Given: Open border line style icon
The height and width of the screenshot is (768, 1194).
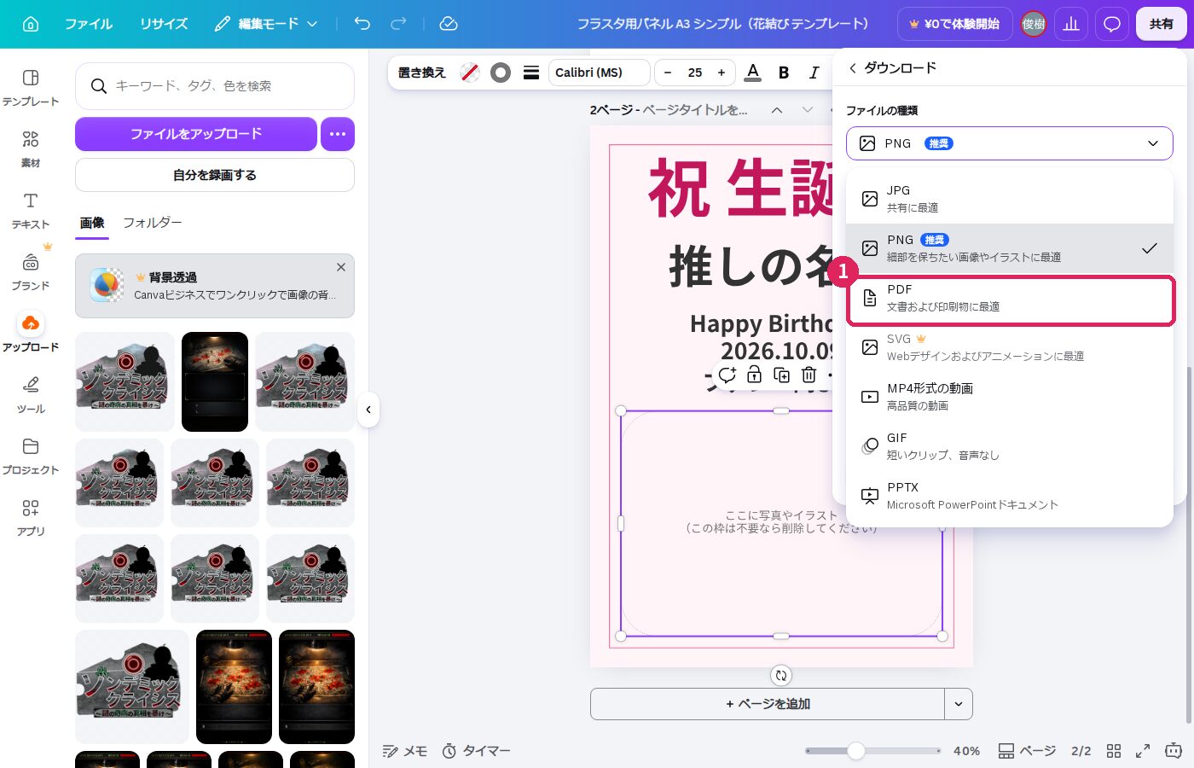Looking at the screenshot, I should pyautogui.click(x=531, y=73).
